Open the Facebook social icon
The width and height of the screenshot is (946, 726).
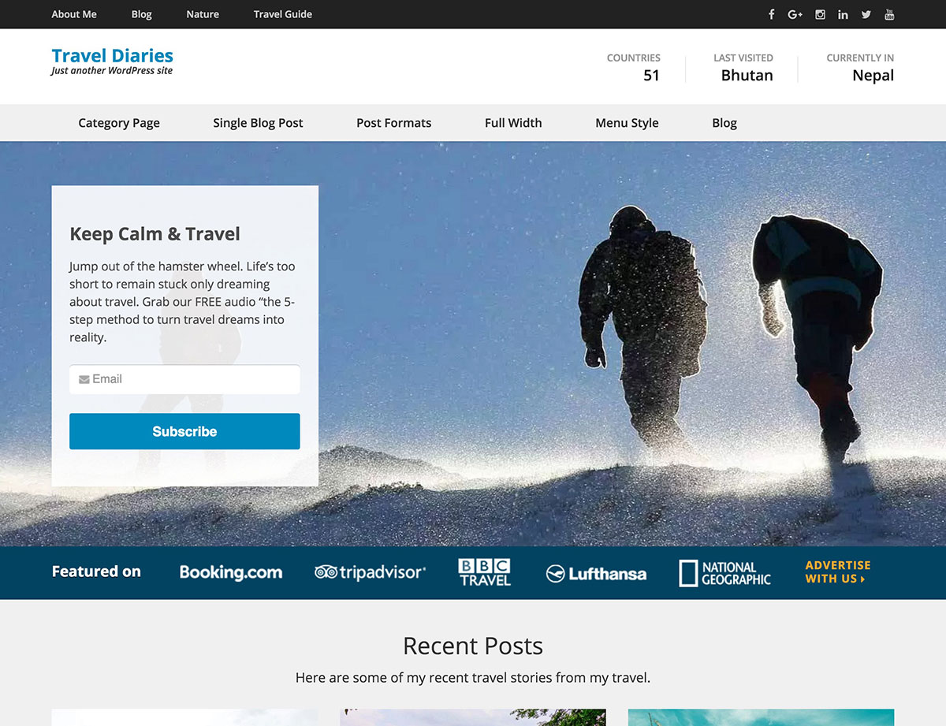click(x=772, y=14)
